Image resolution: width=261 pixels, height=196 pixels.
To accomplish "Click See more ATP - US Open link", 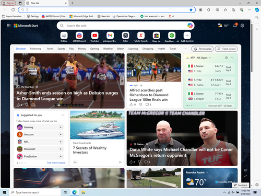I will 220,106.
